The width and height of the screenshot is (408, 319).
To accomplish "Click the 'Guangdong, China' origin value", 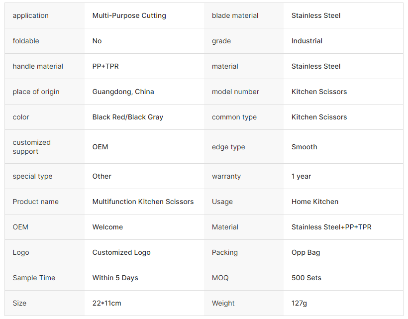I will pos(123,92).
